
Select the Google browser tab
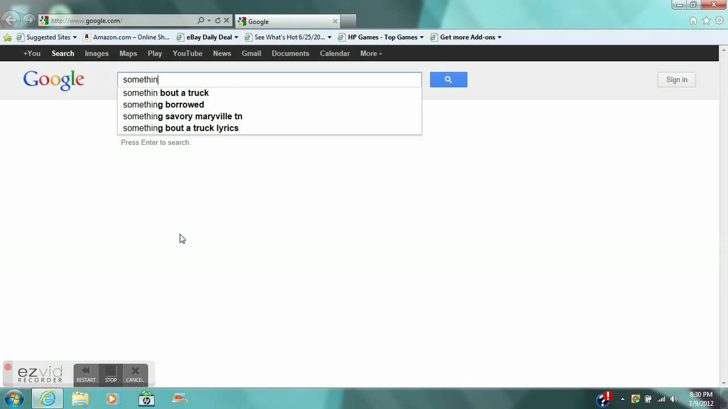[287, 22]
